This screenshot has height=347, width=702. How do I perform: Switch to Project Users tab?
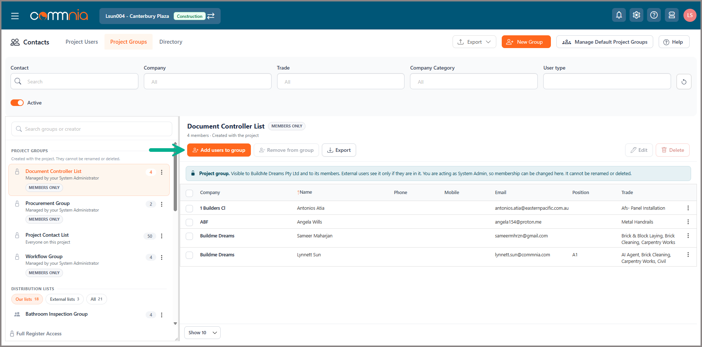click(82, 42)
